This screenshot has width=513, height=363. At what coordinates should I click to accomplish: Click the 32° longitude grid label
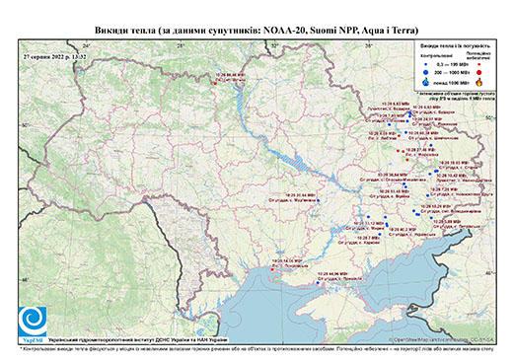(275, 45)
